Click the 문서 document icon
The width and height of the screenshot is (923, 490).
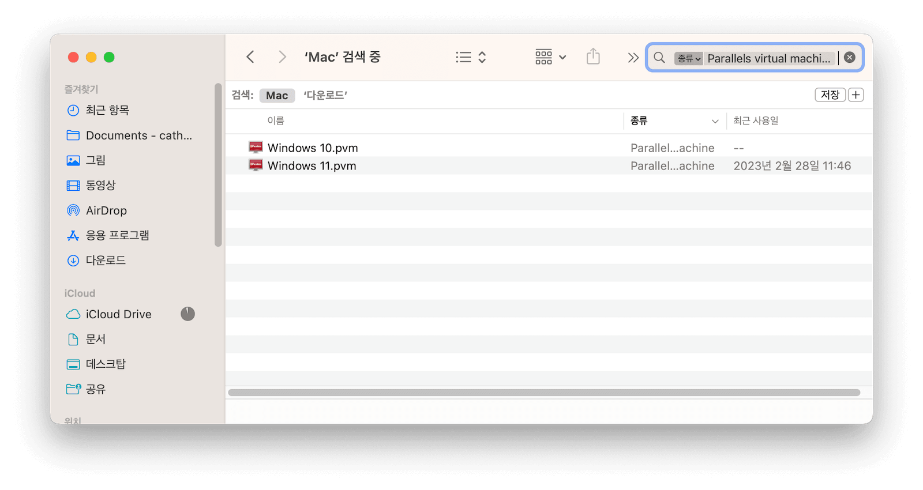(73, 339)
